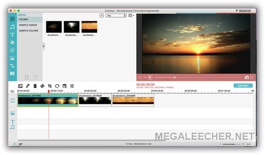Open the Transitions sidebar icon
This screenshot has height=155, width=265.
12,66
